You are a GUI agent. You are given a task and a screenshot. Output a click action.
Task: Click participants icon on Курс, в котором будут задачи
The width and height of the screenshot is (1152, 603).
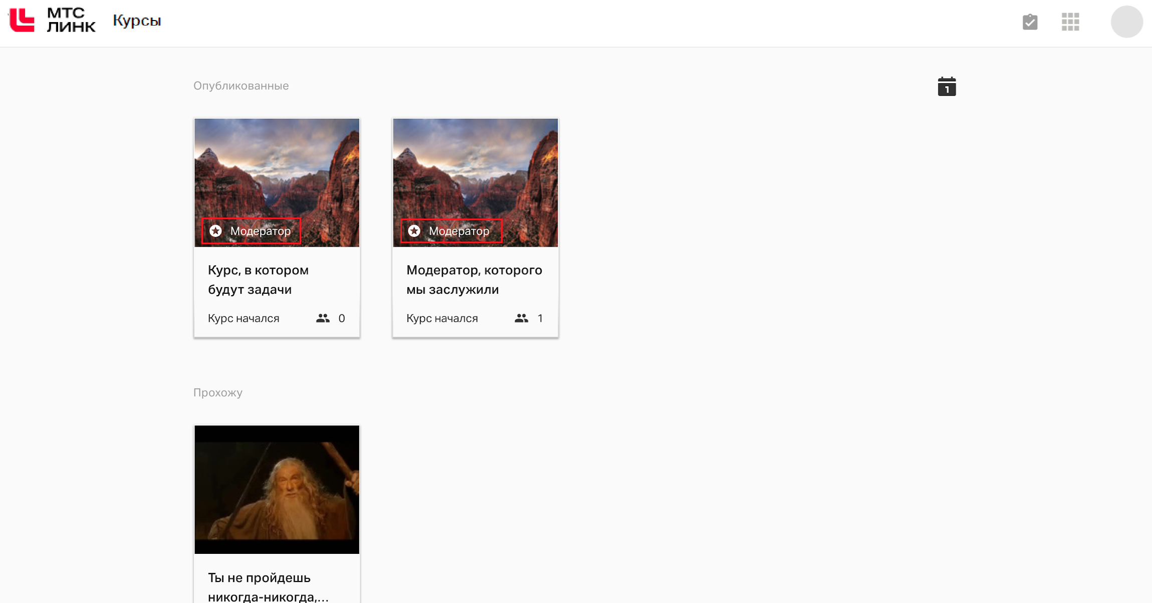tap(323, 318)
